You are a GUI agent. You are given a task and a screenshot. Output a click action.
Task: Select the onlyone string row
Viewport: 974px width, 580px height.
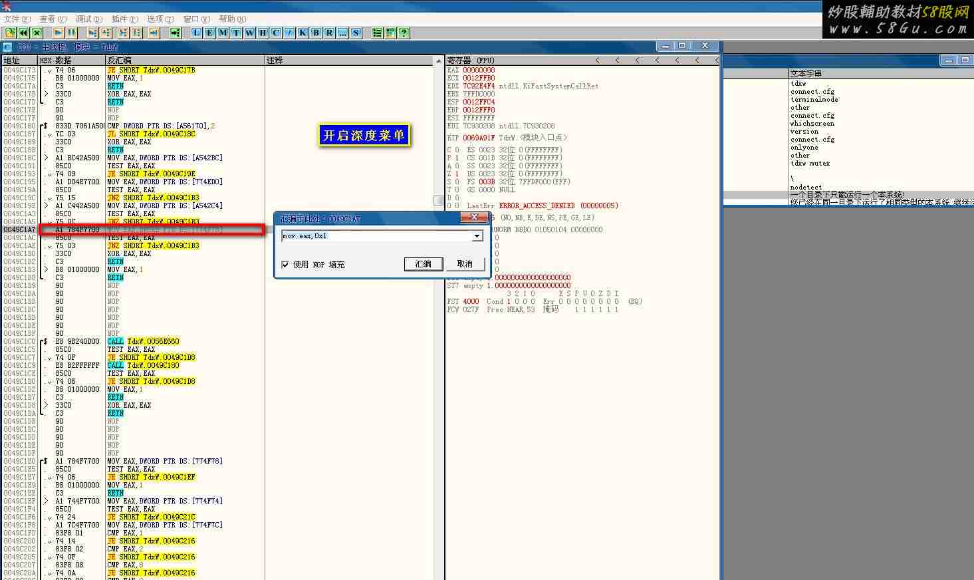pyautogui.click(x=804, y=148)
